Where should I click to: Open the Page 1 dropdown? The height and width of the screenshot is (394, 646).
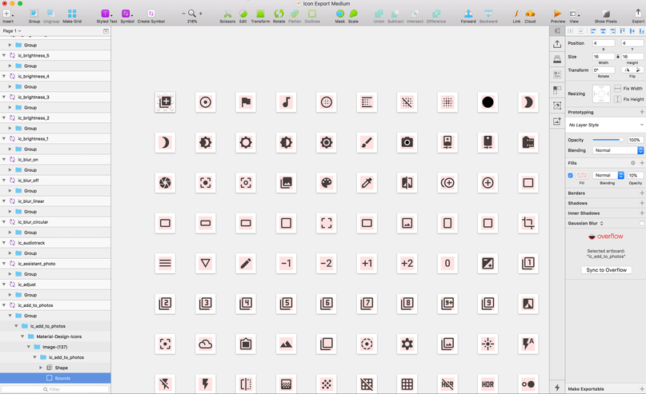point(12,31)
